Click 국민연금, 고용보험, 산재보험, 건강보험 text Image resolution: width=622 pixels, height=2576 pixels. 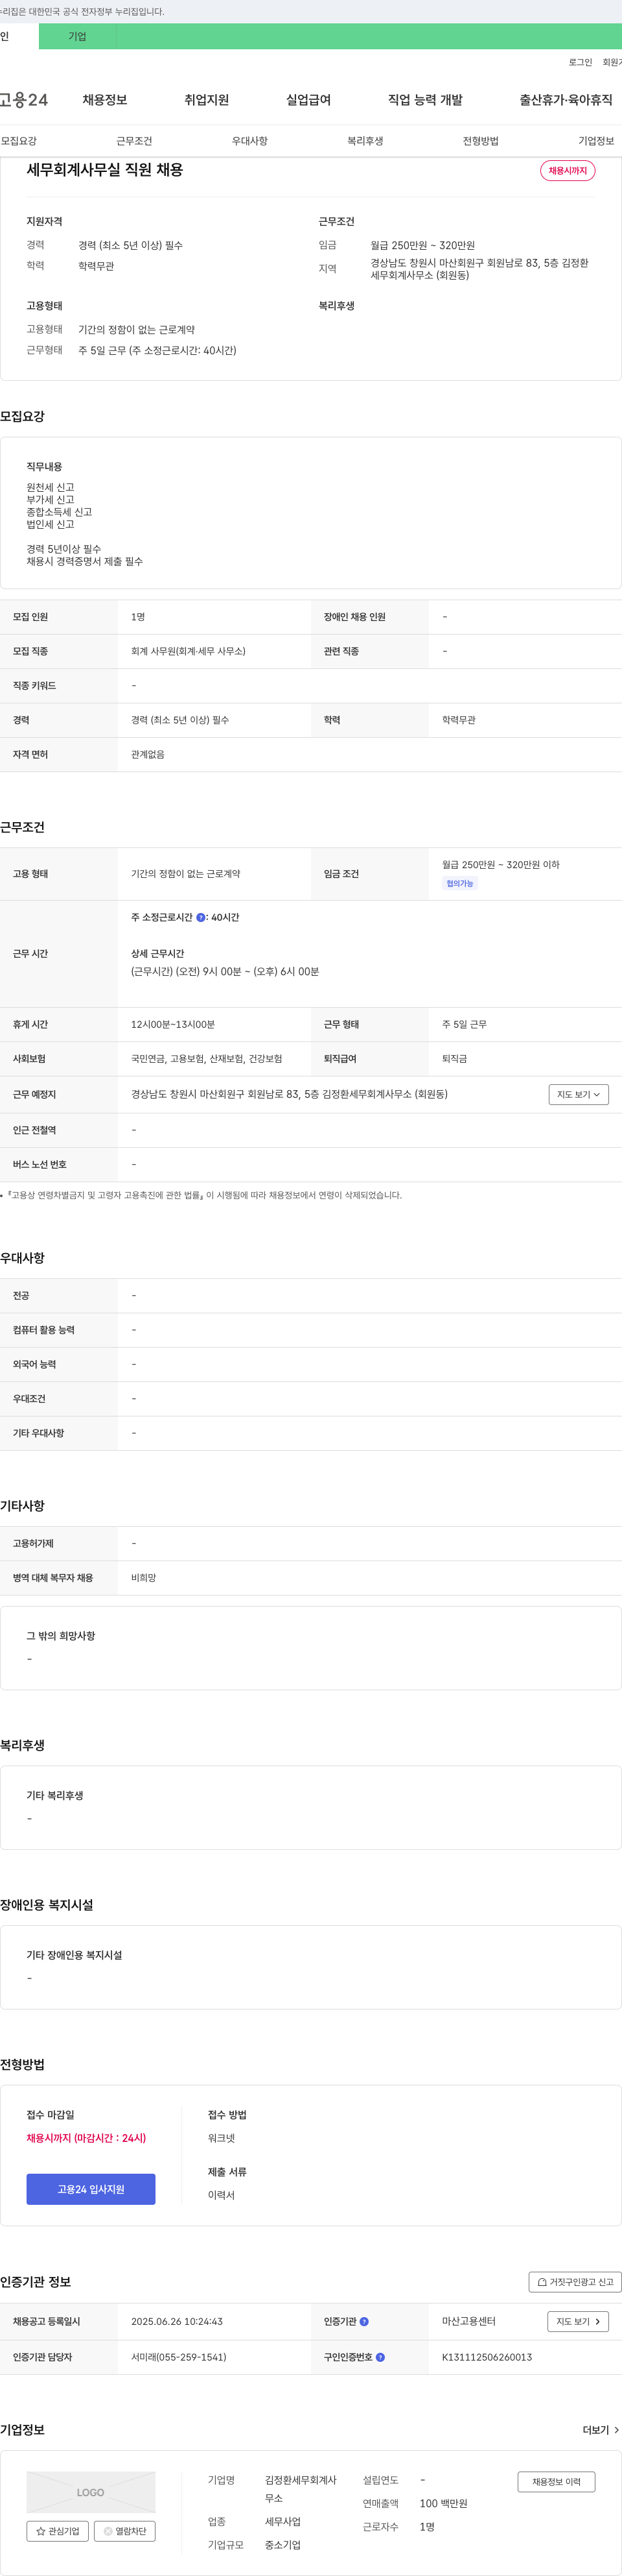[x=207, y=1059]
